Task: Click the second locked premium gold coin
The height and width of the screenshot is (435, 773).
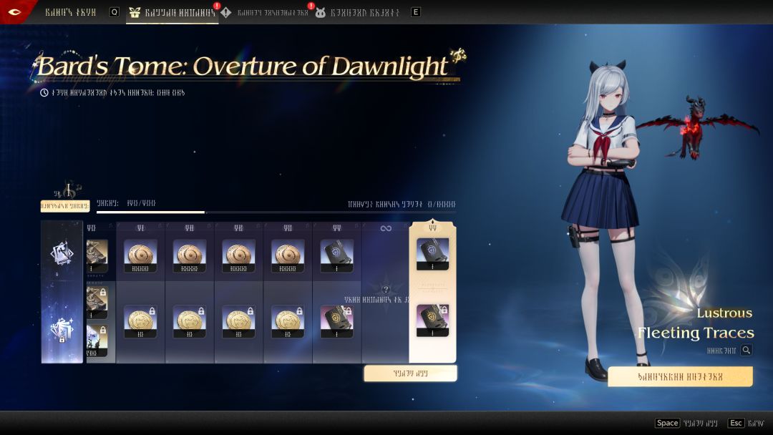Action: pyautogui.click(x=189, y=321)
